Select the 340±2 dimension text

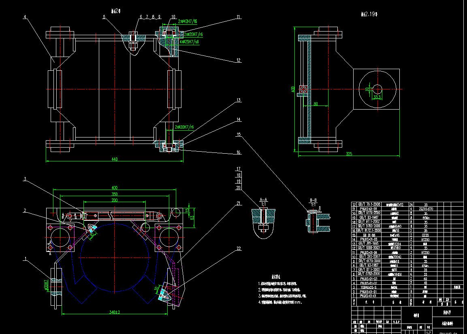point(114,312)
